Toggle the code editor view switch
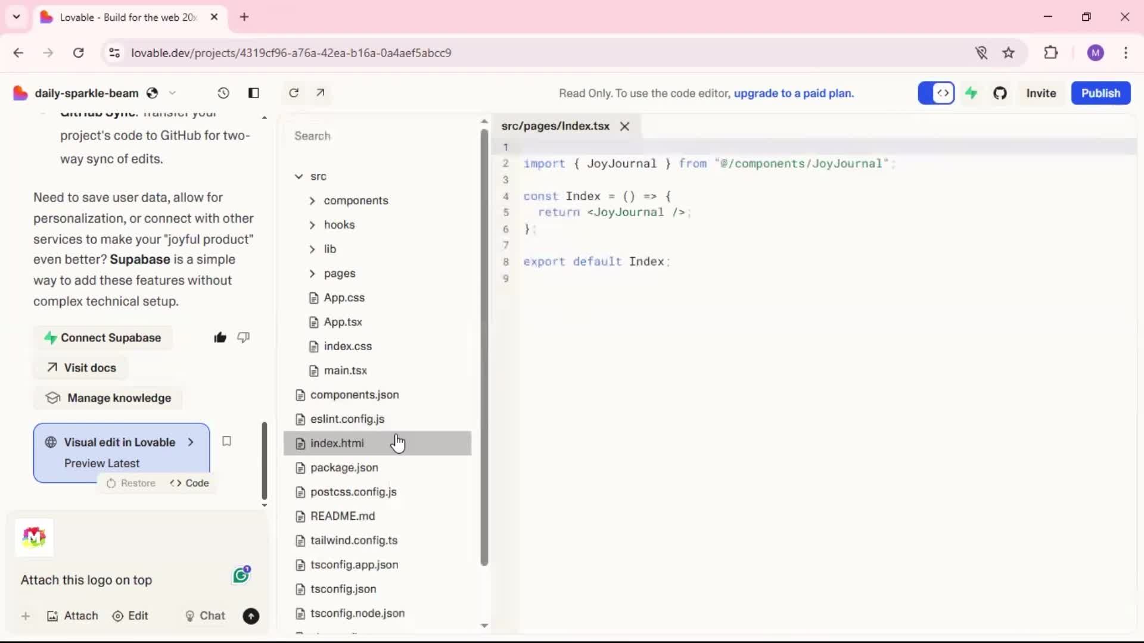Screen dimensions: 1144x643 click(x=936, y=93)
